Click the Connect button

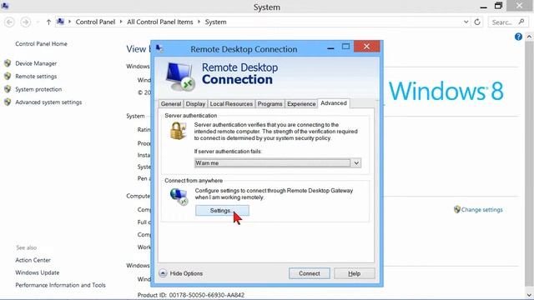click(310, 273)
